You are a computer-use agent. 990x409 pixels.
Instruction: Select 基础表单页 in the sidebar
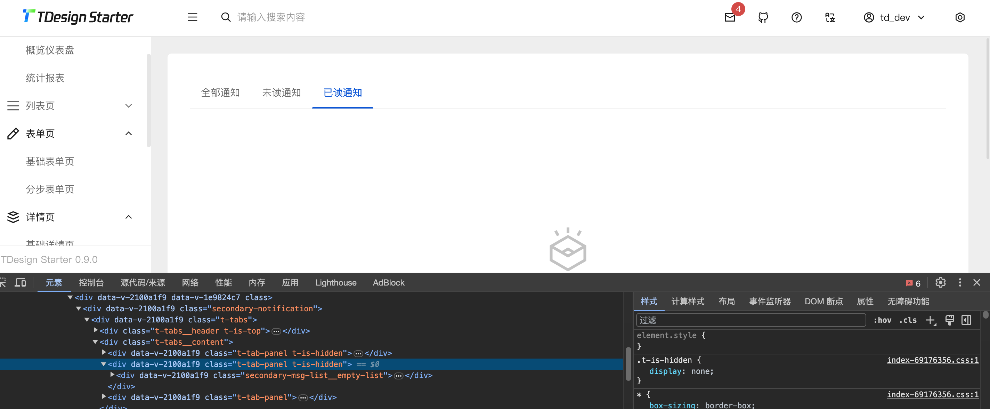coord(50,161)
